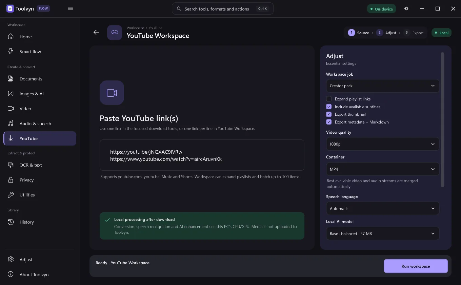
Task: Click the Local processing after download heading
Action: [x=144, y=220]
